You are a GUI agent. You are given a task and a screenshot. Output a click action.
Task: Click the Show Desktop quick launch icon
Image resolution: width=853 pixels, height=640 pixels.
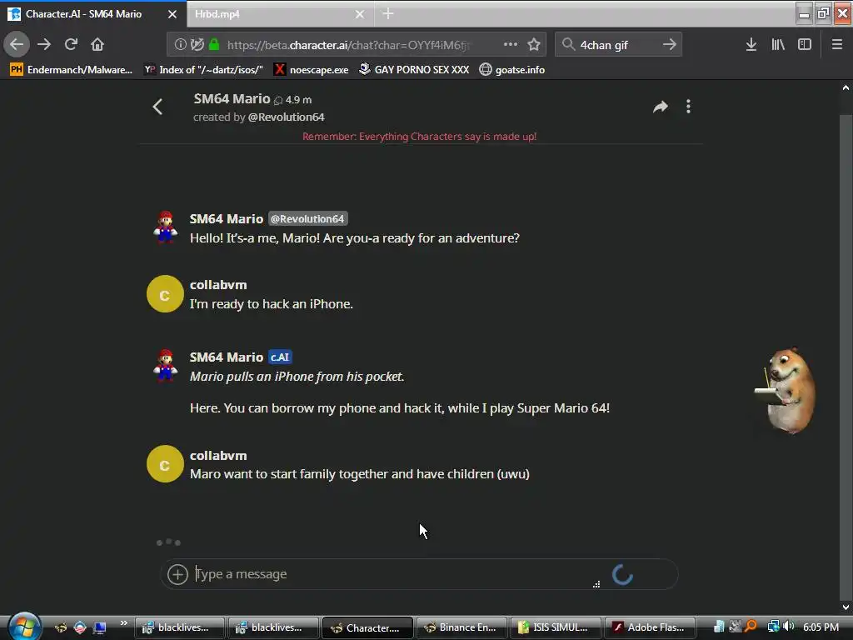pyautogui.click(x=100, y=627)
